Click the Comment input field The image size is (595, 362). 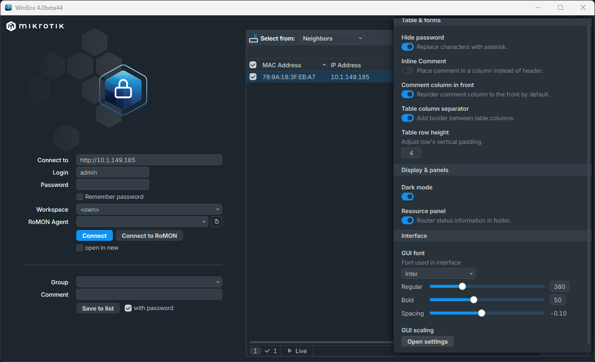point(149,295)
